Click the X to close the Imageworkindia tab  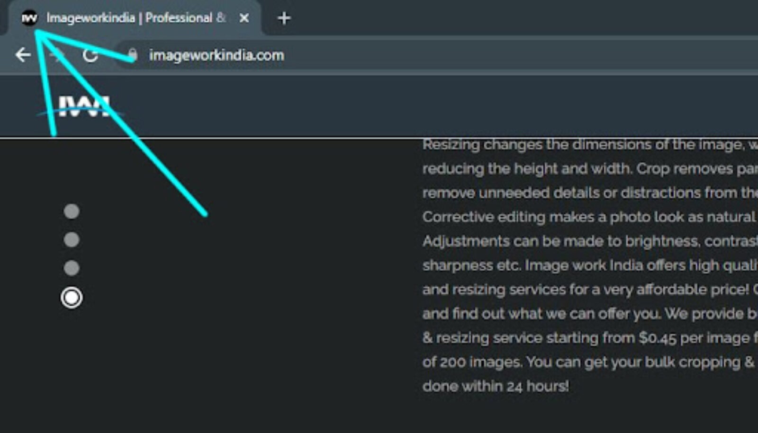tap(244, 18)
